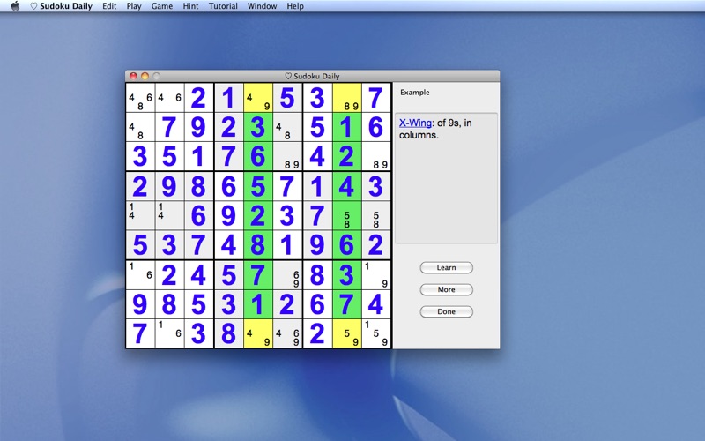Click the Learn button
This screenshot has height=441, width=705.
[447, 267]
